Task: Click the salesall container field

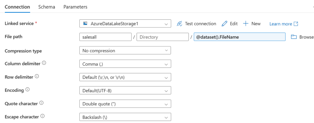Action: [x=105, y=37]
